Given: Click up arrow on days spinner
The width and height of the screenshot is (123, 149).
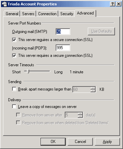Looking at the screenshot, I should (x=80, y=114).
